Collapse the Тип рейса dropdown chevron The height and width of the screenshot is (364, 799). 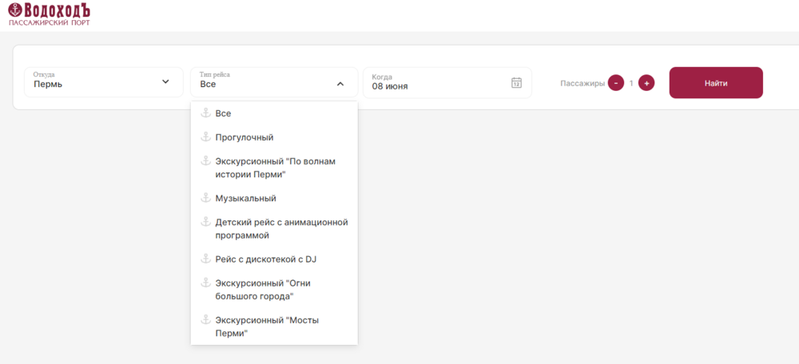click(x=340, y=84)
